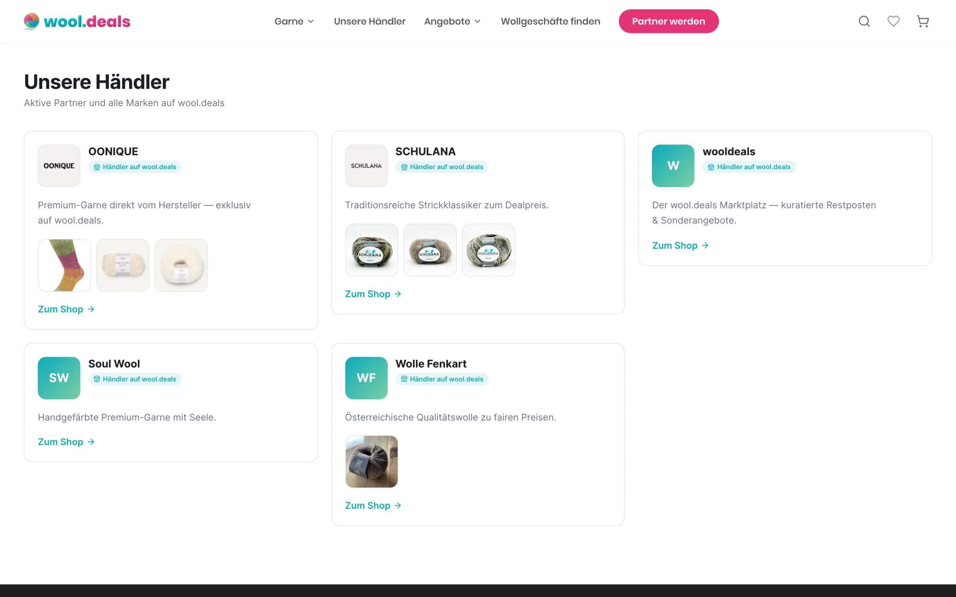The width and height of the screenshot is (956, 597).
Task: Open Zum Shop link for wooldeals
Action: [680, 246]
